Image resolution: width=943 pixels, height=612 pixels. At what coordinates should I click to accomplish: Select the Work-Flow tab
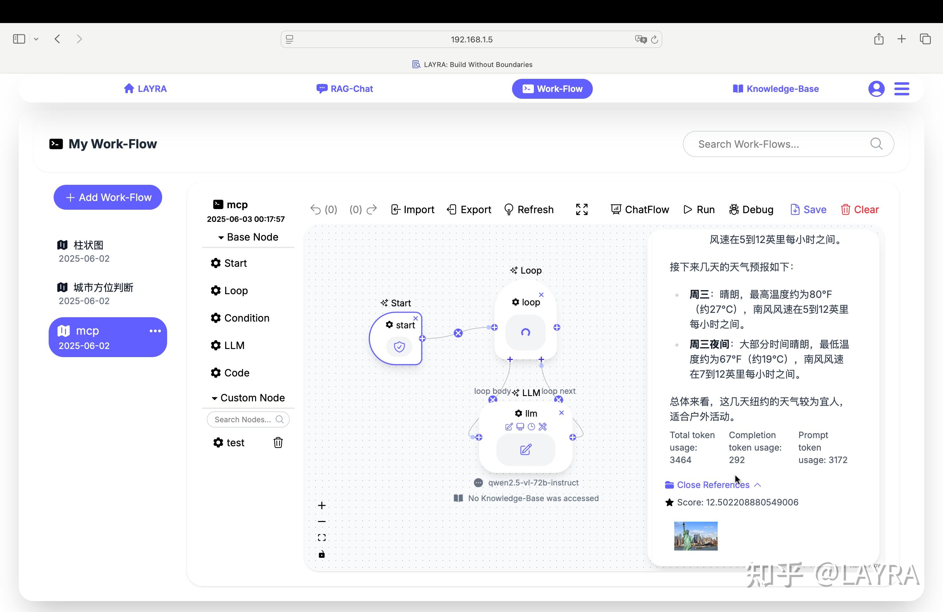552,89
